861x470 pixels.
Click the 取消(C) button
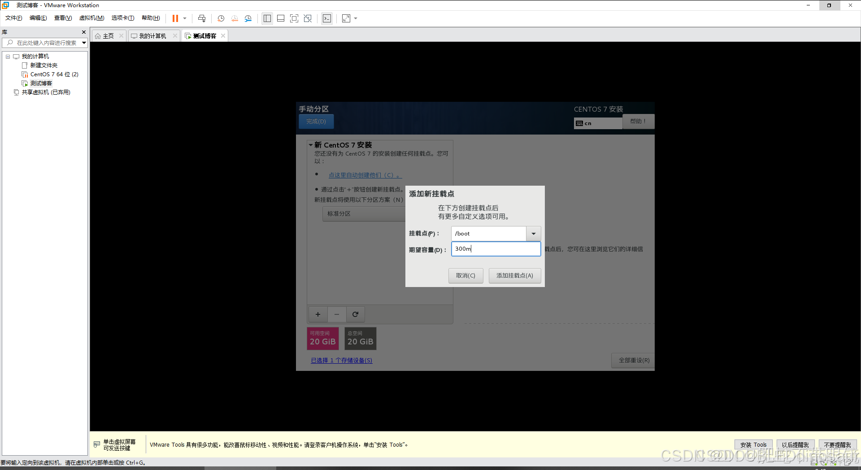465,275
